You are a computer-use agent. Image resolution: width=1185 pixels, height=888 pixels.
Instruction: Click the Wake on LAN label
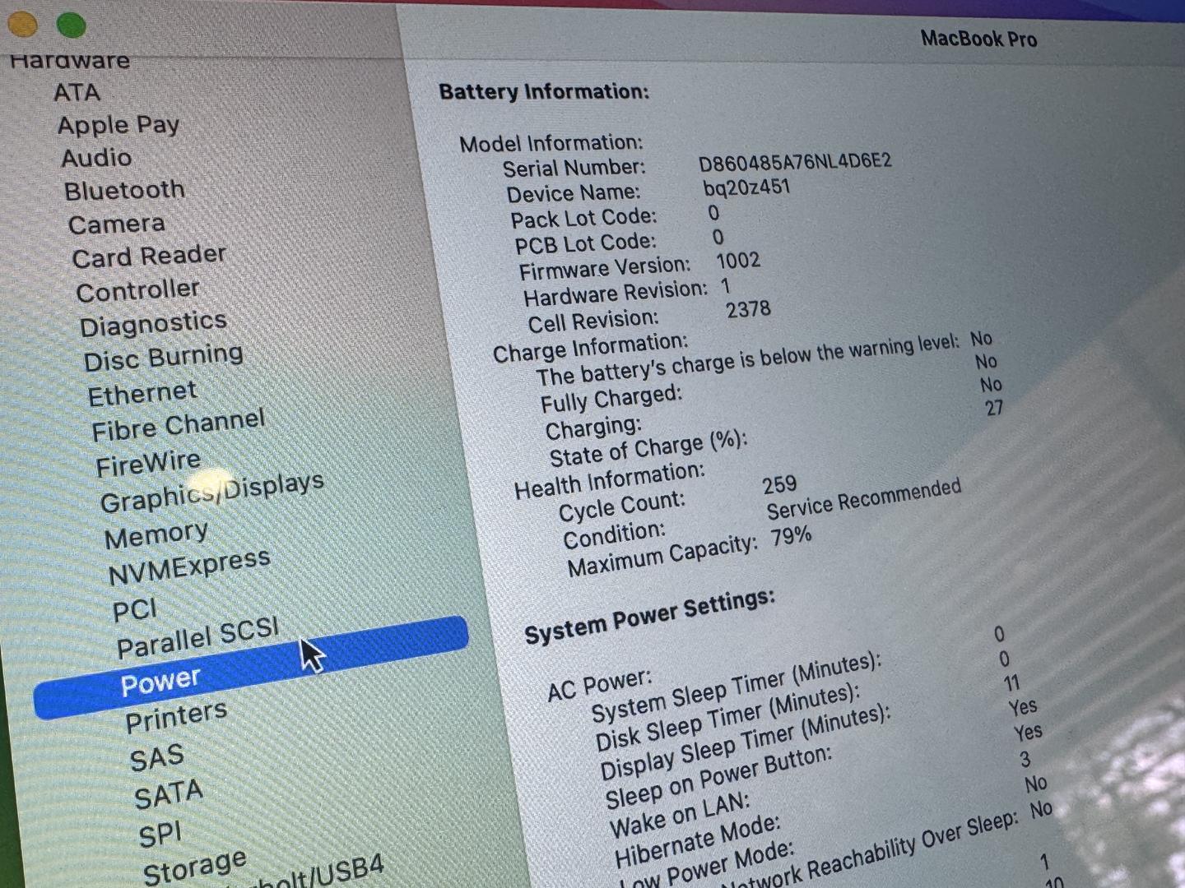[680, 814]
